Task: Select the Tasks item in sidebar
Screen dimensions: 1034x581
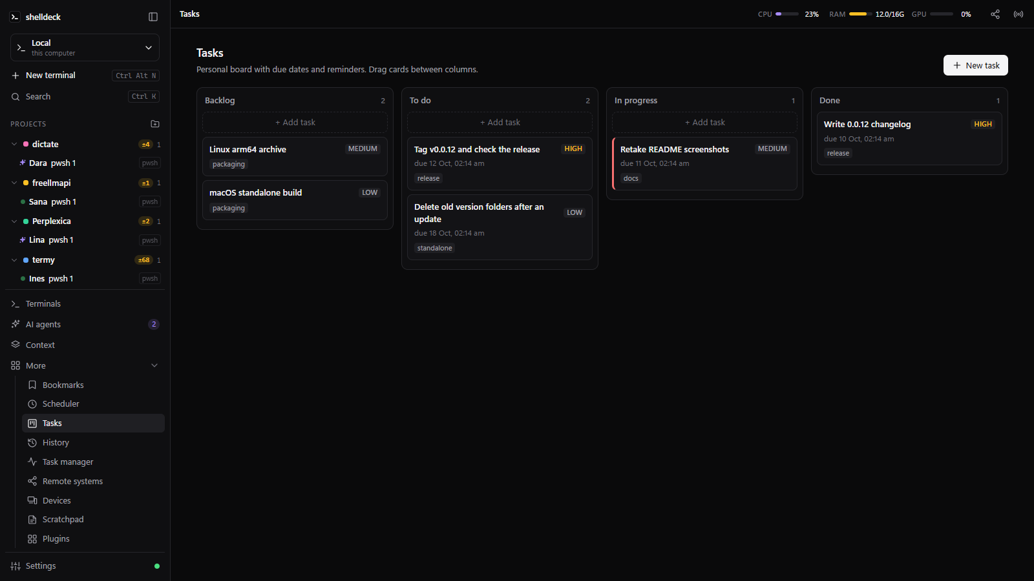Action: (93, 423)
